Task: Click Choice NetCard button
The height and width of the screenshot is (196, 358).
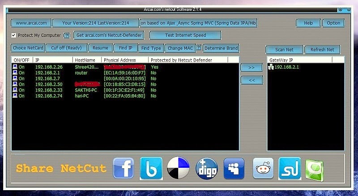Action: 28,48
